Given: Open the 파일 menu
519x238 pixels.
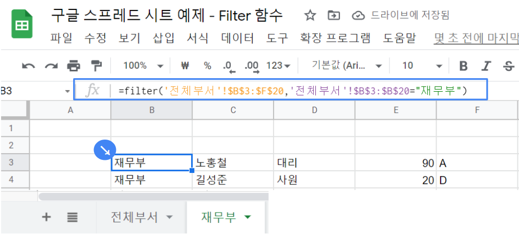Looking at the screenshot, I should coord(61,39).
